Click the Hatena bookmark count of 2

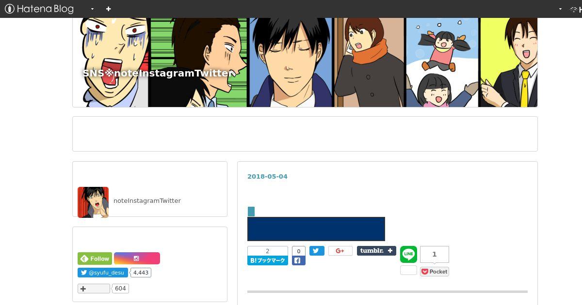click(268, 251)
